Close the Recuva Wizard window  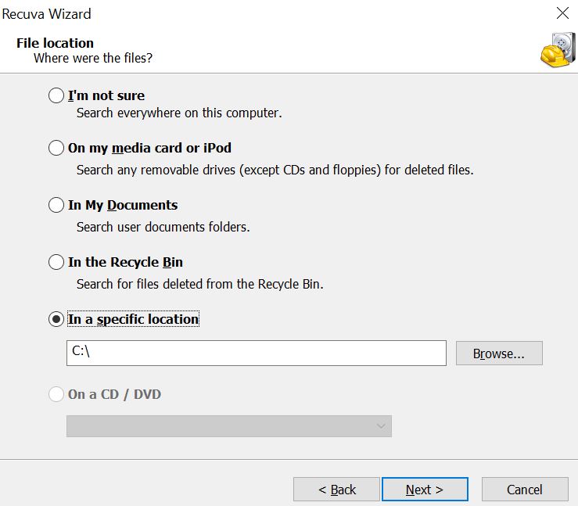pyautogui.click(x=562, y=13)
